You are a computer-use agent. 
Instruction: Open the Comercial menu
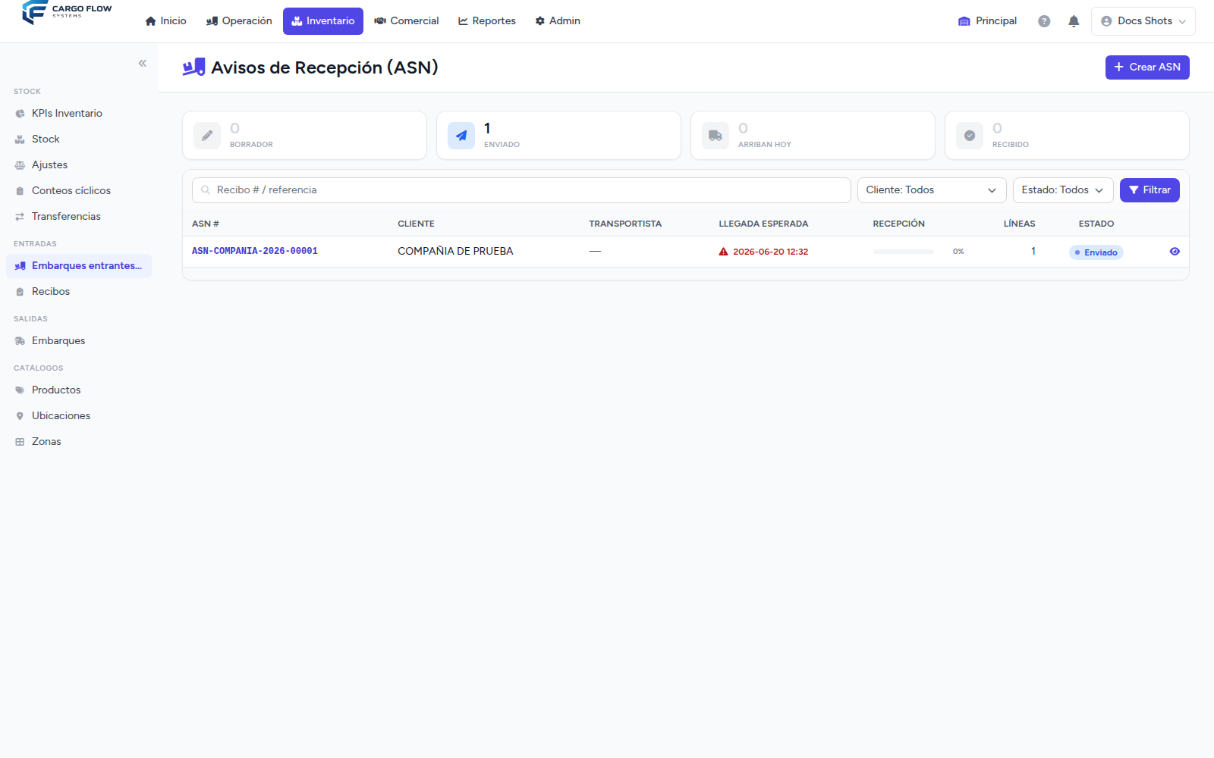coord(407,21)
